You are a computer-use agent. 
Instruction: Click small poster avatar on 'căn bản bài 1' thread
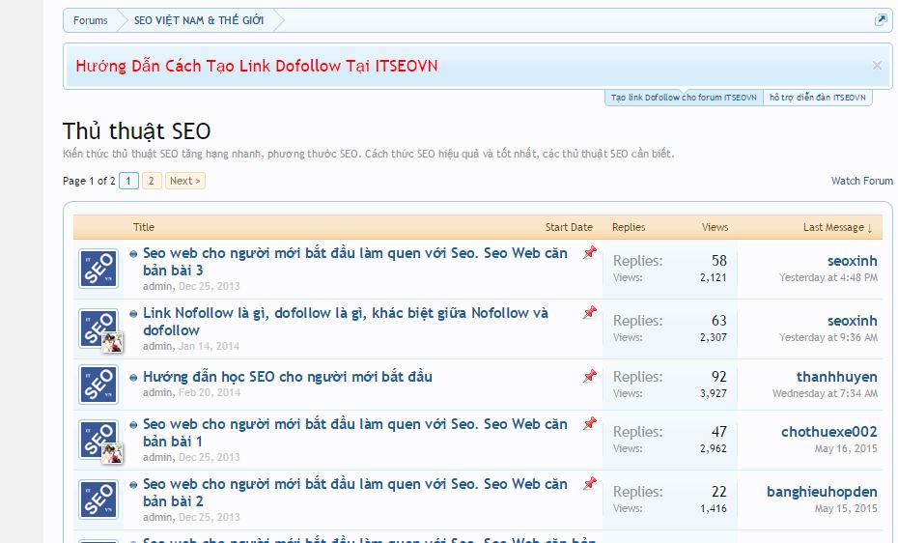tap(112, 453)
